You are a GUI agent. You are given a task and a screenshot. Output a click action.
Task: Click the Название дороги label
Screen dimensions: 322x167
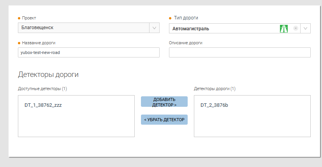39,43
